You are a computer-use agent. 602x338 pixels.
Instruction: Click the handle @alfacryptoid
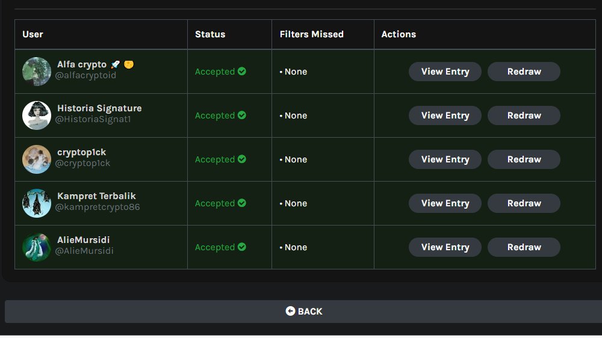(85, 76)
